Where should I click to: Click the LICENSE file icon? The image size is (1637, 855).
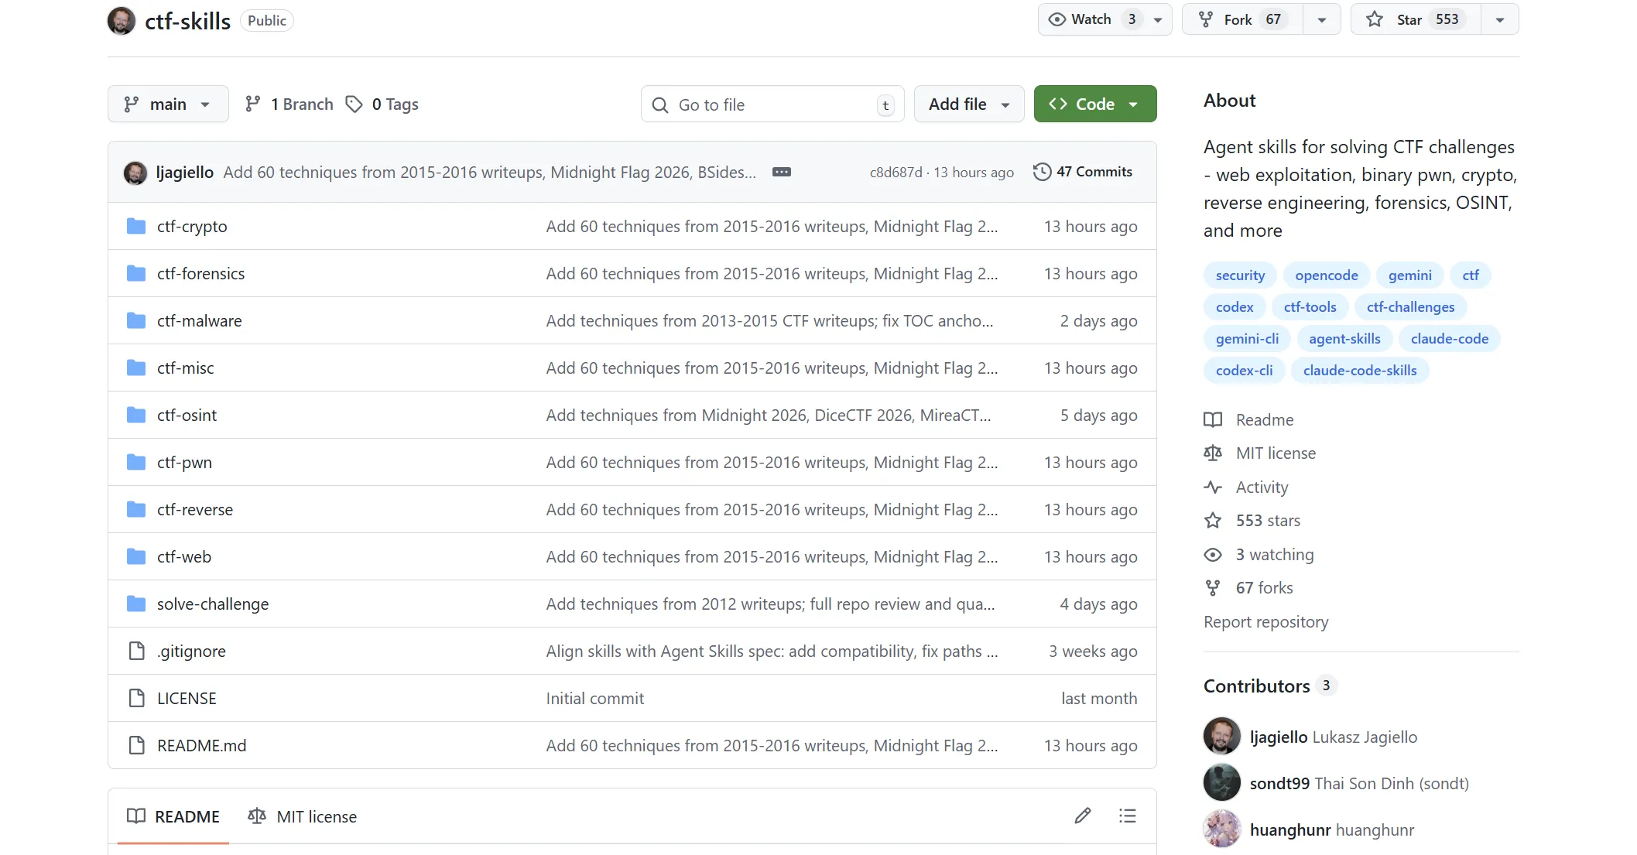[x=136, y=698]
